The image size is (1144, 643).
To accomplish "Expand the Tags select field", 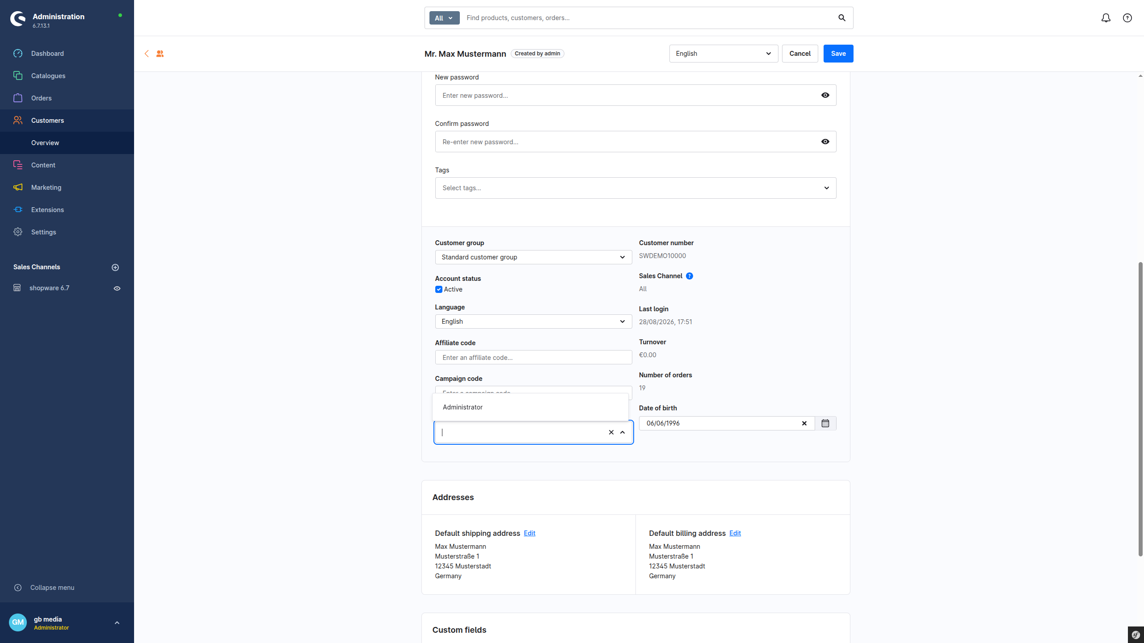I will coord(635,188).
